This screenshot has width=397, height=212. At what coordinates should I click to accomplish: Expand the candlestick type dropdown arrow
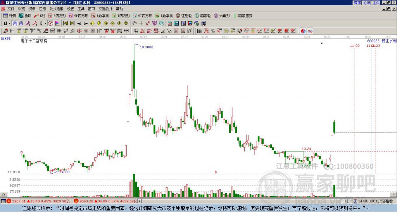[45, 23]
